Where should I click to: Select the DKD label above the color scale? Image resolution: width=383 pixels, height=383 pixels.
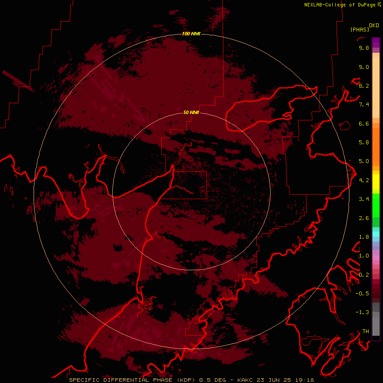click(374, 26)
